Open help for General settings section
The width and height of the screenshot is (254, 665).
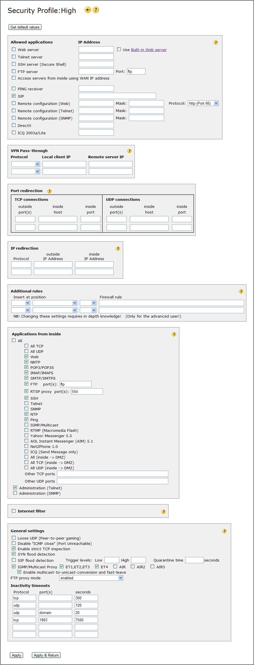point(224,531)
